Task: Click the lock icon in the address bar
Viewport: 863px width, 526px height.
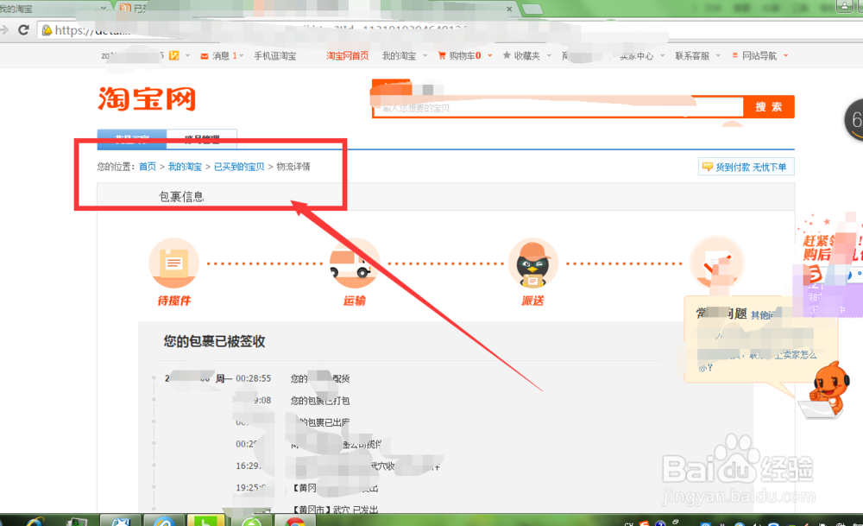Action: (47, 29)
